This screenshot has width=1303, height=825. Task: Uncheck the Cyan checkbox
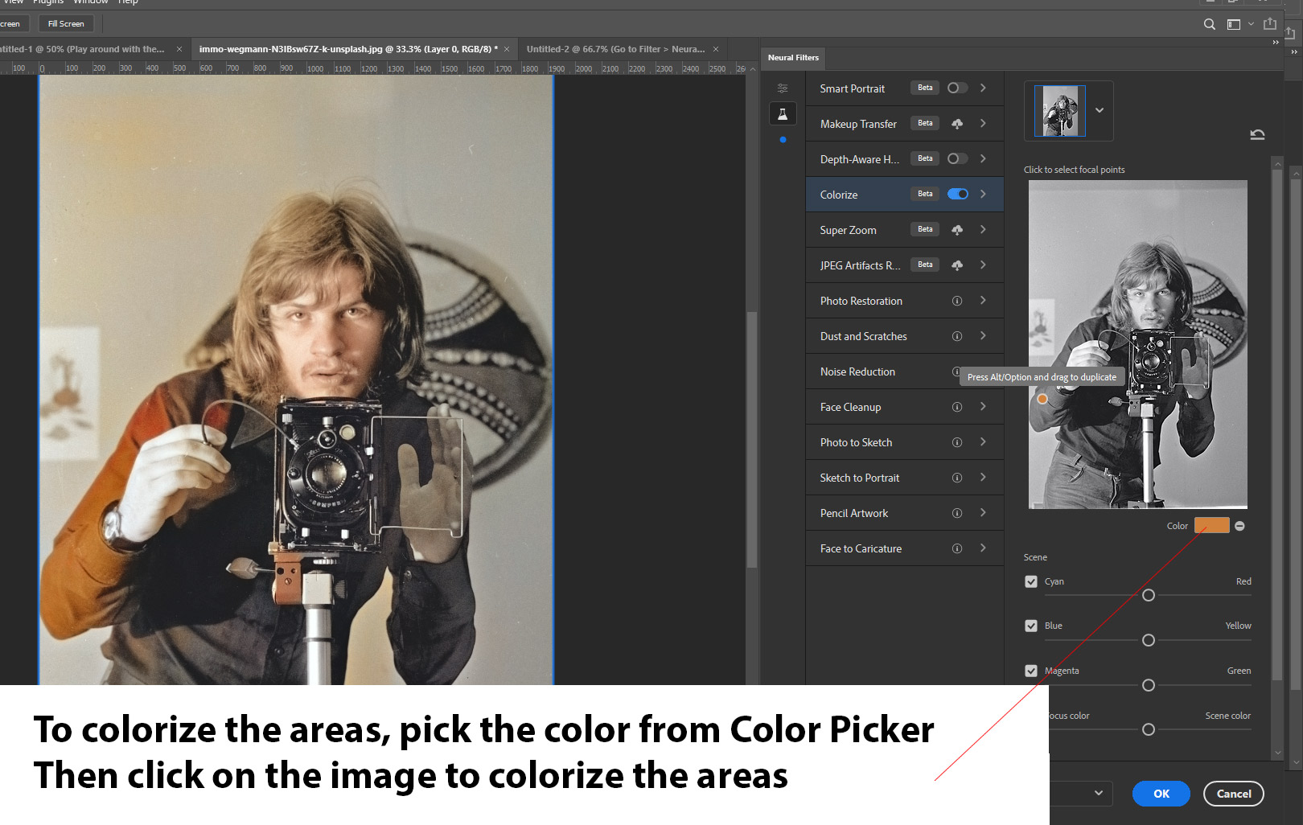coord(1031,581)
